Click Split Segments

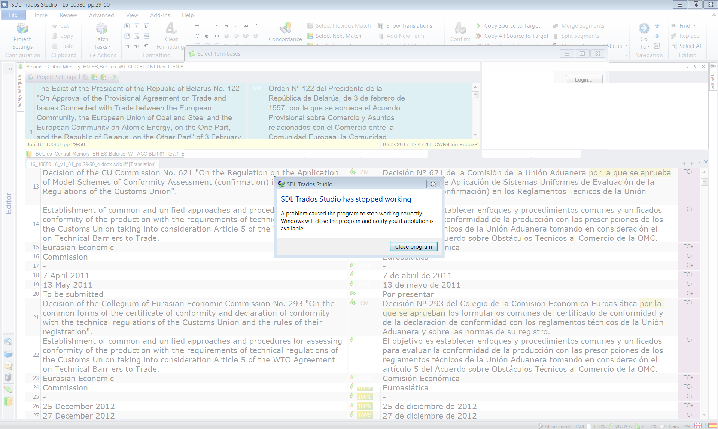pos(576,36)
